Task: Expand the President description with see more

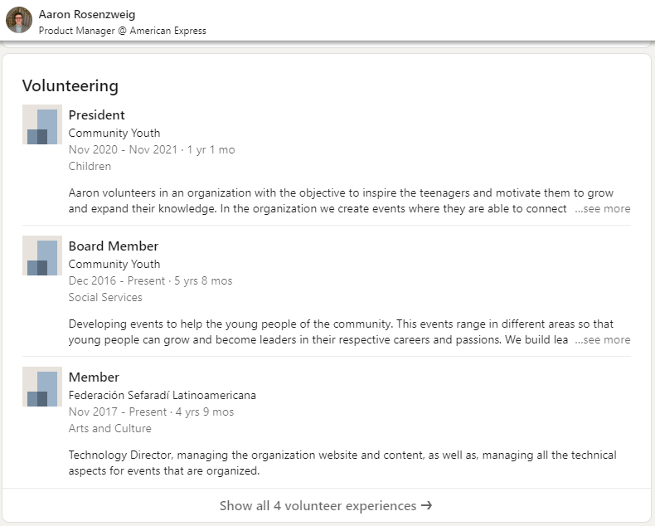Action: tap(603, 208)
